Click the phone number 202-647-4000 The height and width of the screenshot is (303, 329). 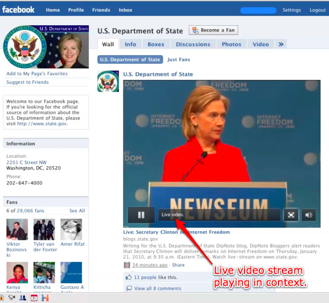click(24, 183)
